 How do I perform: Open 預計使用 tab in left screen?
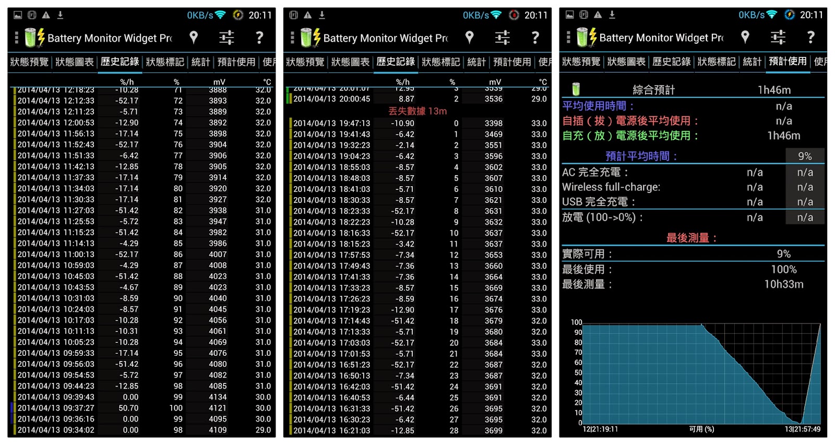[x=236, y=62]
